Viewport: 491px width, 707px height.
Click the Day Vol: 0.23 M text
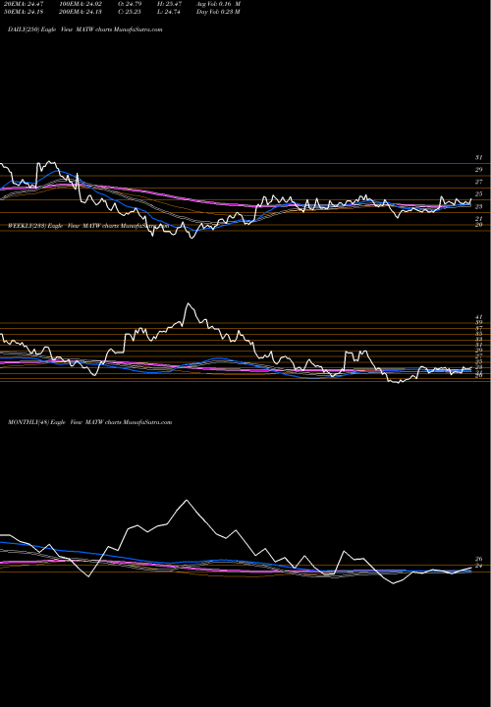tap(218, 12)
